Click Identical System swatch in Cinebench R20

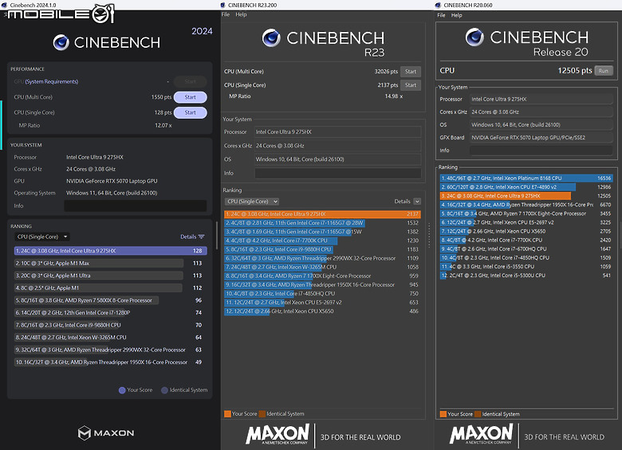point(478,414)
